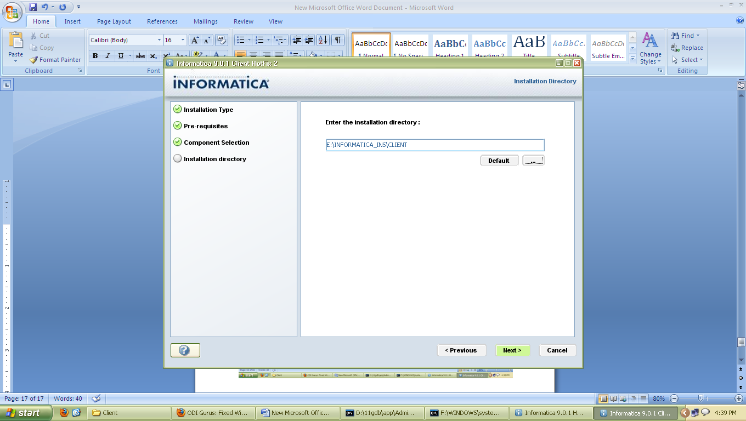Expand the Styles gallery More arrow

coord(632,58)
